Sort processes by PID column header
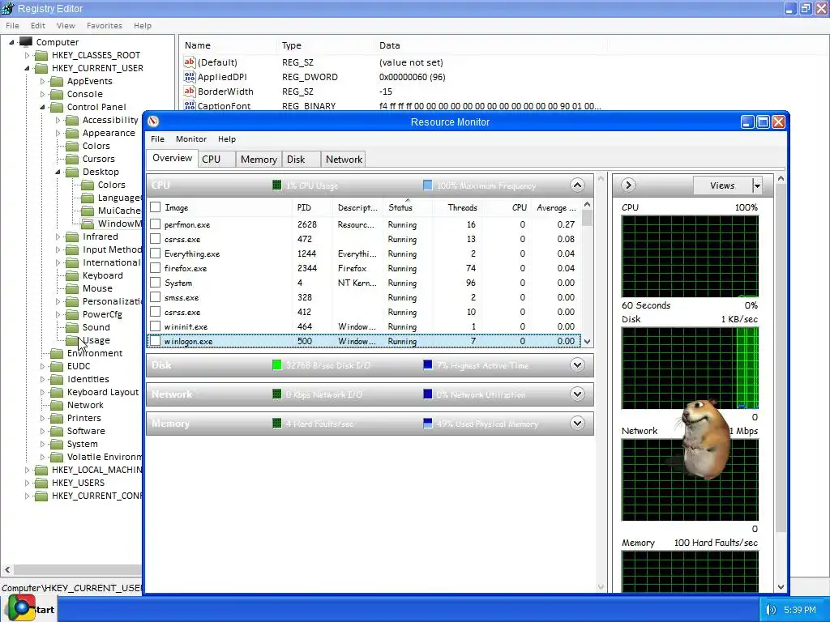Image resolution: width=830 pixels, height=622 pixels. [x=312, y=207]
